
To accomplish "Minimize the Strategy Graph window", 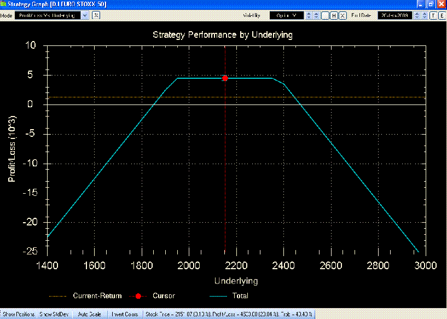I will coord(421,4).
